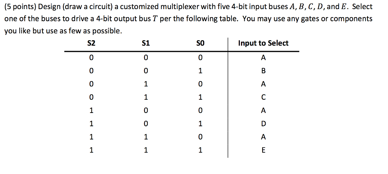Select input E in the table's last column
The image size is (388, 174).
(x=264, y=150)
